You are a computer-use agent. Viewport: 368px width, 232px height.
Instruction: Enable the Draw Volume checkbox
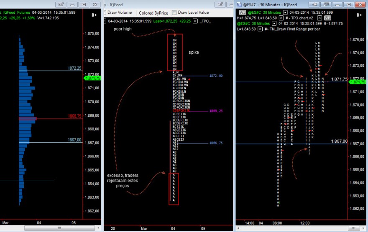pos(105,13)
